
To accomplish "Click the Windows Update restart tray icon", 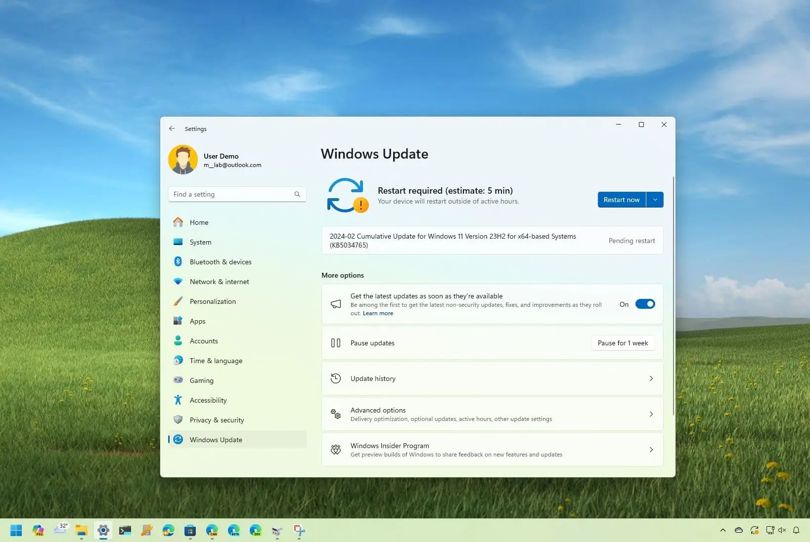I will [754, 530].
